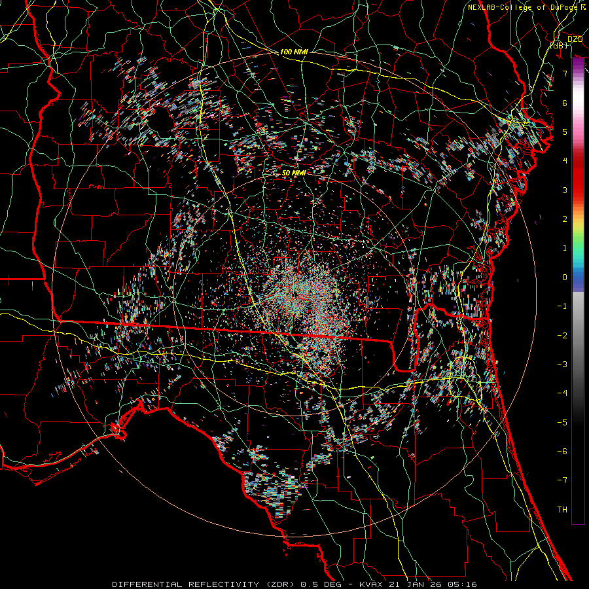Click the 7 value on the scale

tap(565, 73)
